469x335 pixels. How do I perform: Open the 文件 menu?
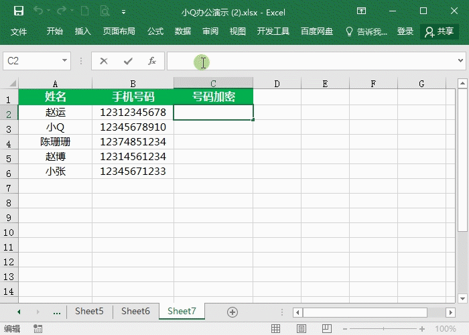point(19,31)
